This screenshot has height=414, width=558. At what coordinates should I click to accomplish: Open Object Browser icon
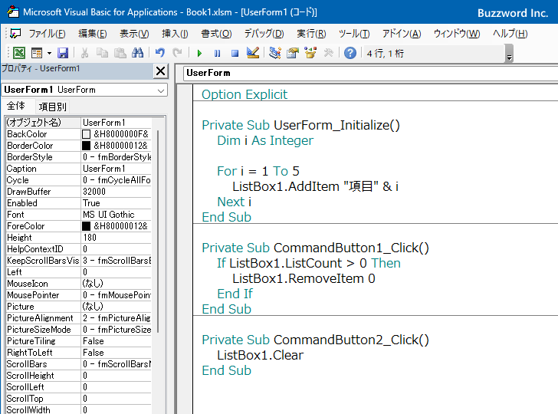(310, 54)
